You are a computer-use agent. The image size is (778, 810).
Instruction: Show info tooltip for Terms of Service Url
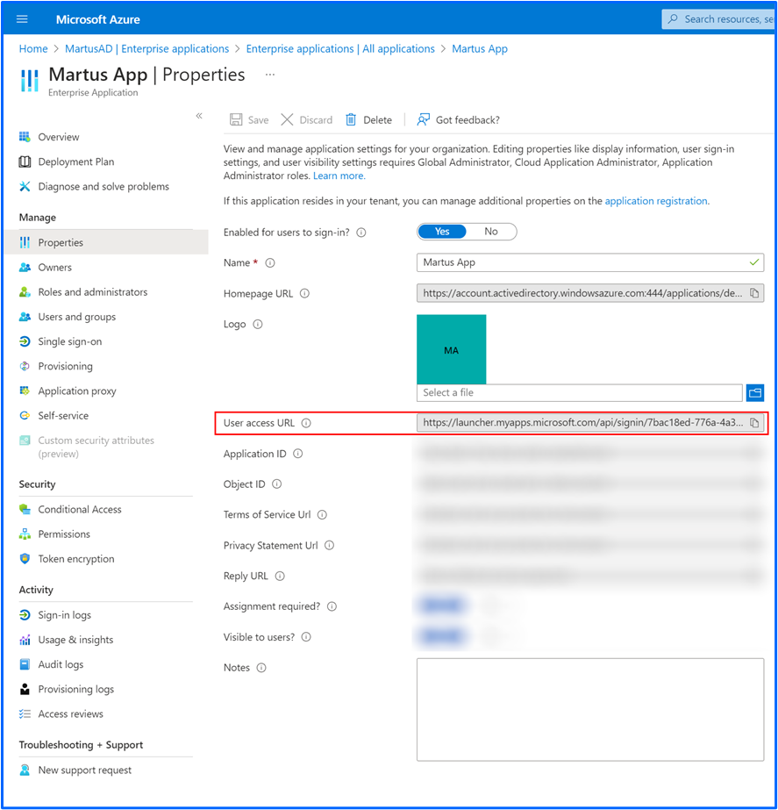coord(322,514)
